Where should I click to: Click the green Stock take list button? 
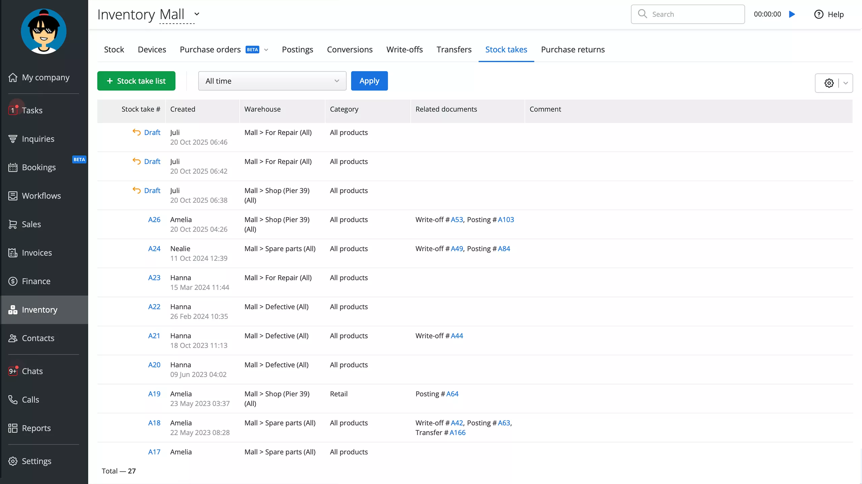(x=136, y=81)
